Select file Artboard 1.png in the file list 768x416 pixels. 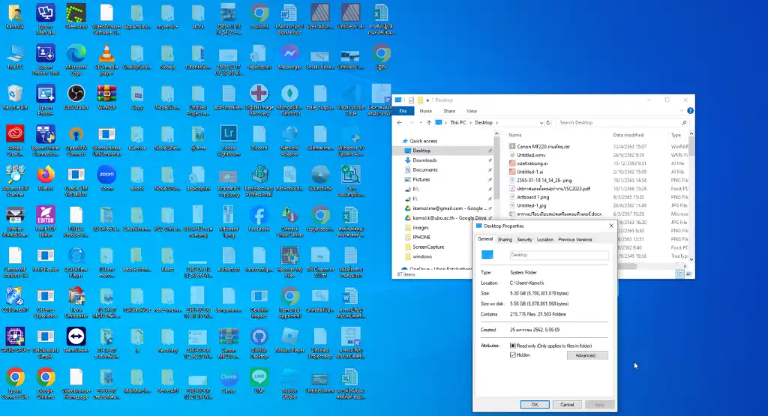[x=533, y=197]
